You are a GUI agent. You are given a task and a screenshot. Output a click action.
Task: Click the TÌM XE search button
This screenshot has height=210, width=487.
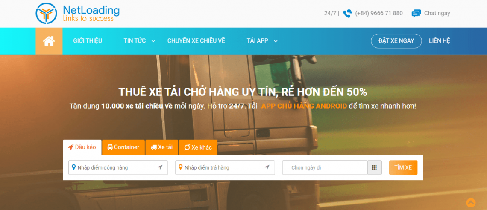[x=403, y=167]
